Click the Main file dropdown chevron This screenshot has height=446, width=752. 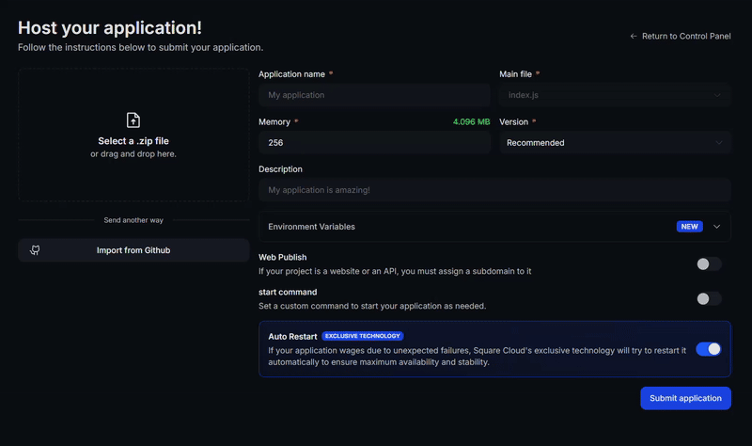click(717, 95)
